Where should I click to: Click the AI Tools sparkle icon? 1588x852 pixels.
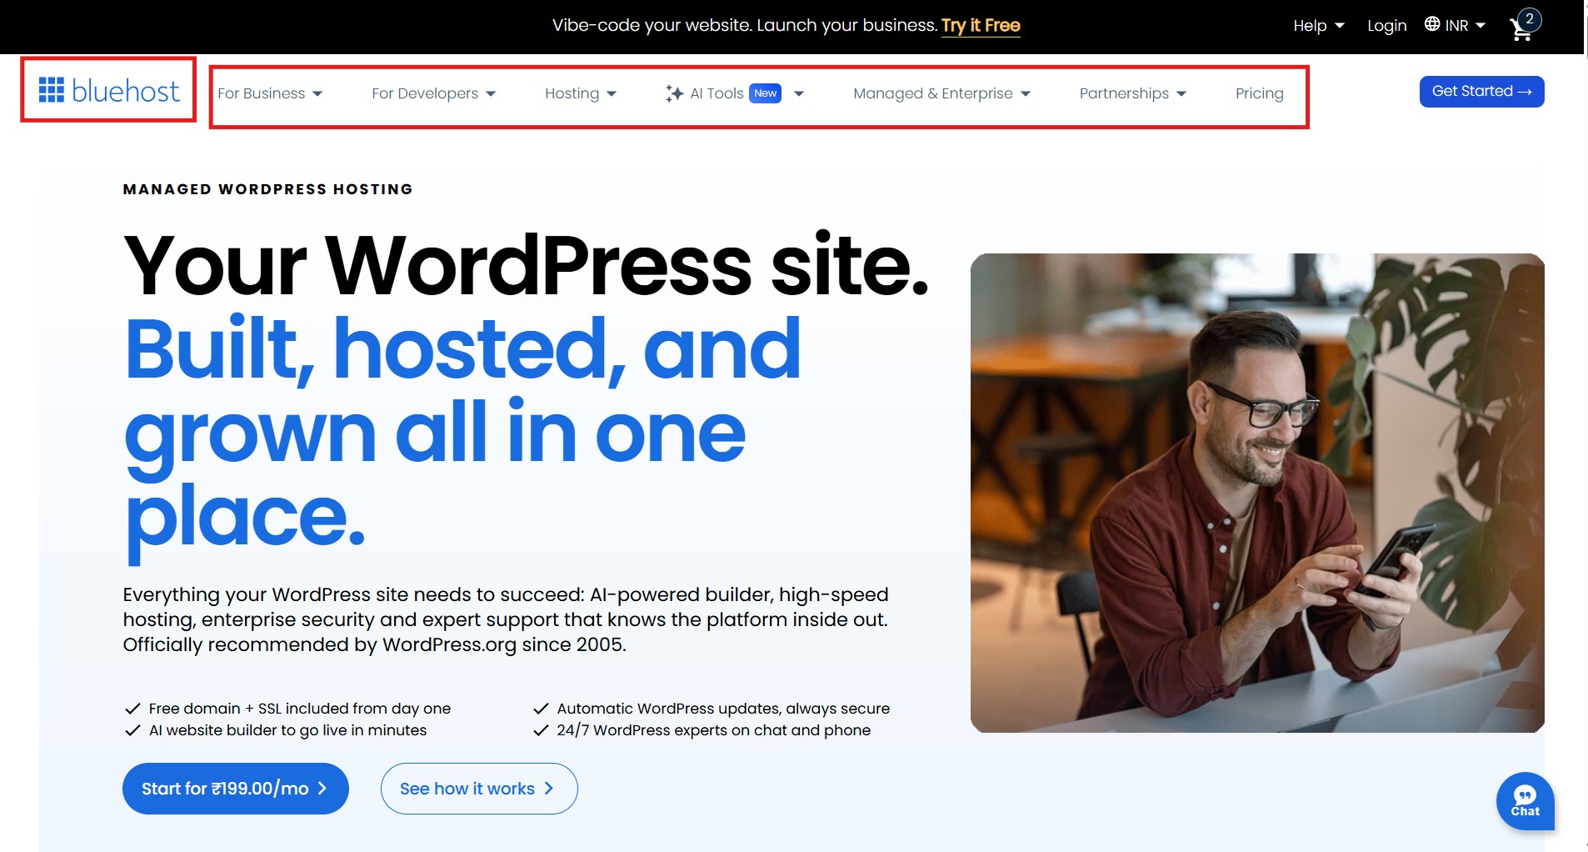click(x=674, y=93)
